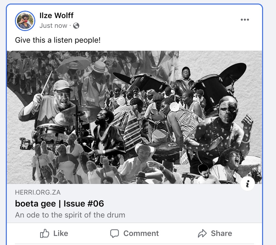Screen dimensions: 276x245
Task: Open Ilze Wolff's profile picture
Action: pos(25,21)
